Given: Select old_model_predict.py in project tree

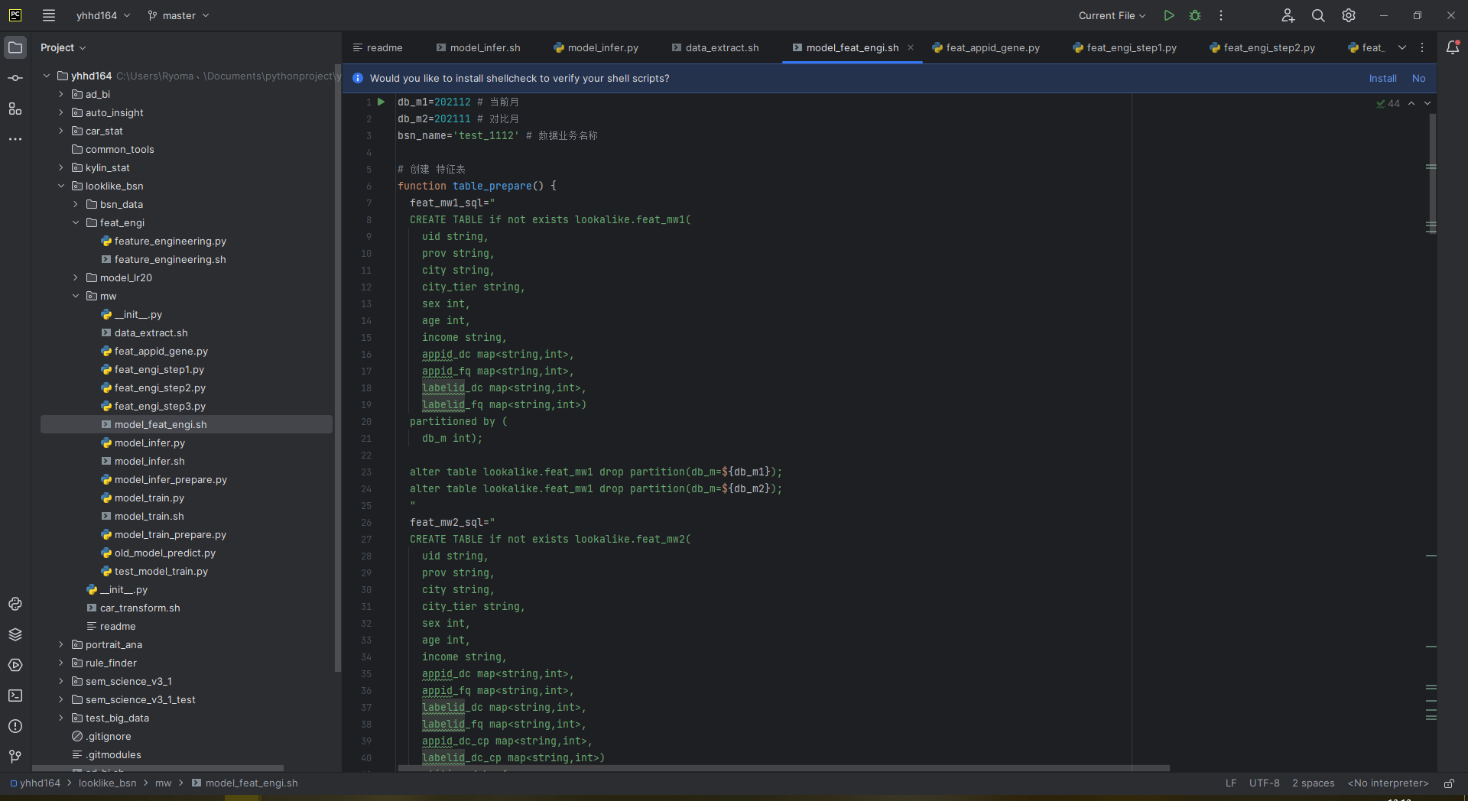Looking at the screenshot, I should [x=164, y=553].
